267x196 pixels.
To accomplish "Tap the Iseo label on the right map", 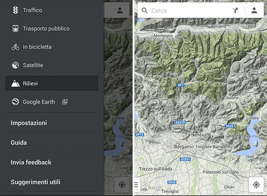I will pos(250,156).
